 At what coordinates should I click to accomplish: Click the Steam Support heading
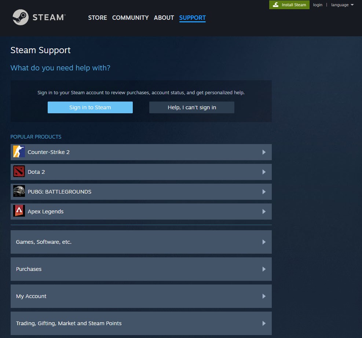[x=40, y=50]
